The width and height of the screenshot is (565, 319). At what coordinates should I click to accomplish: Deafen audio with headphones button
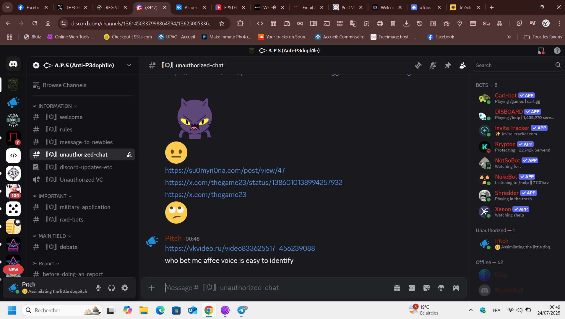pos(111,288)
